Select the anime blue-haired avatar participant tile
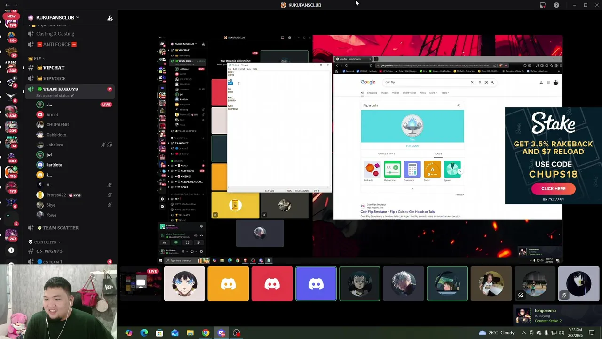This screenshot has height=339, width=602. click(184, 283)
